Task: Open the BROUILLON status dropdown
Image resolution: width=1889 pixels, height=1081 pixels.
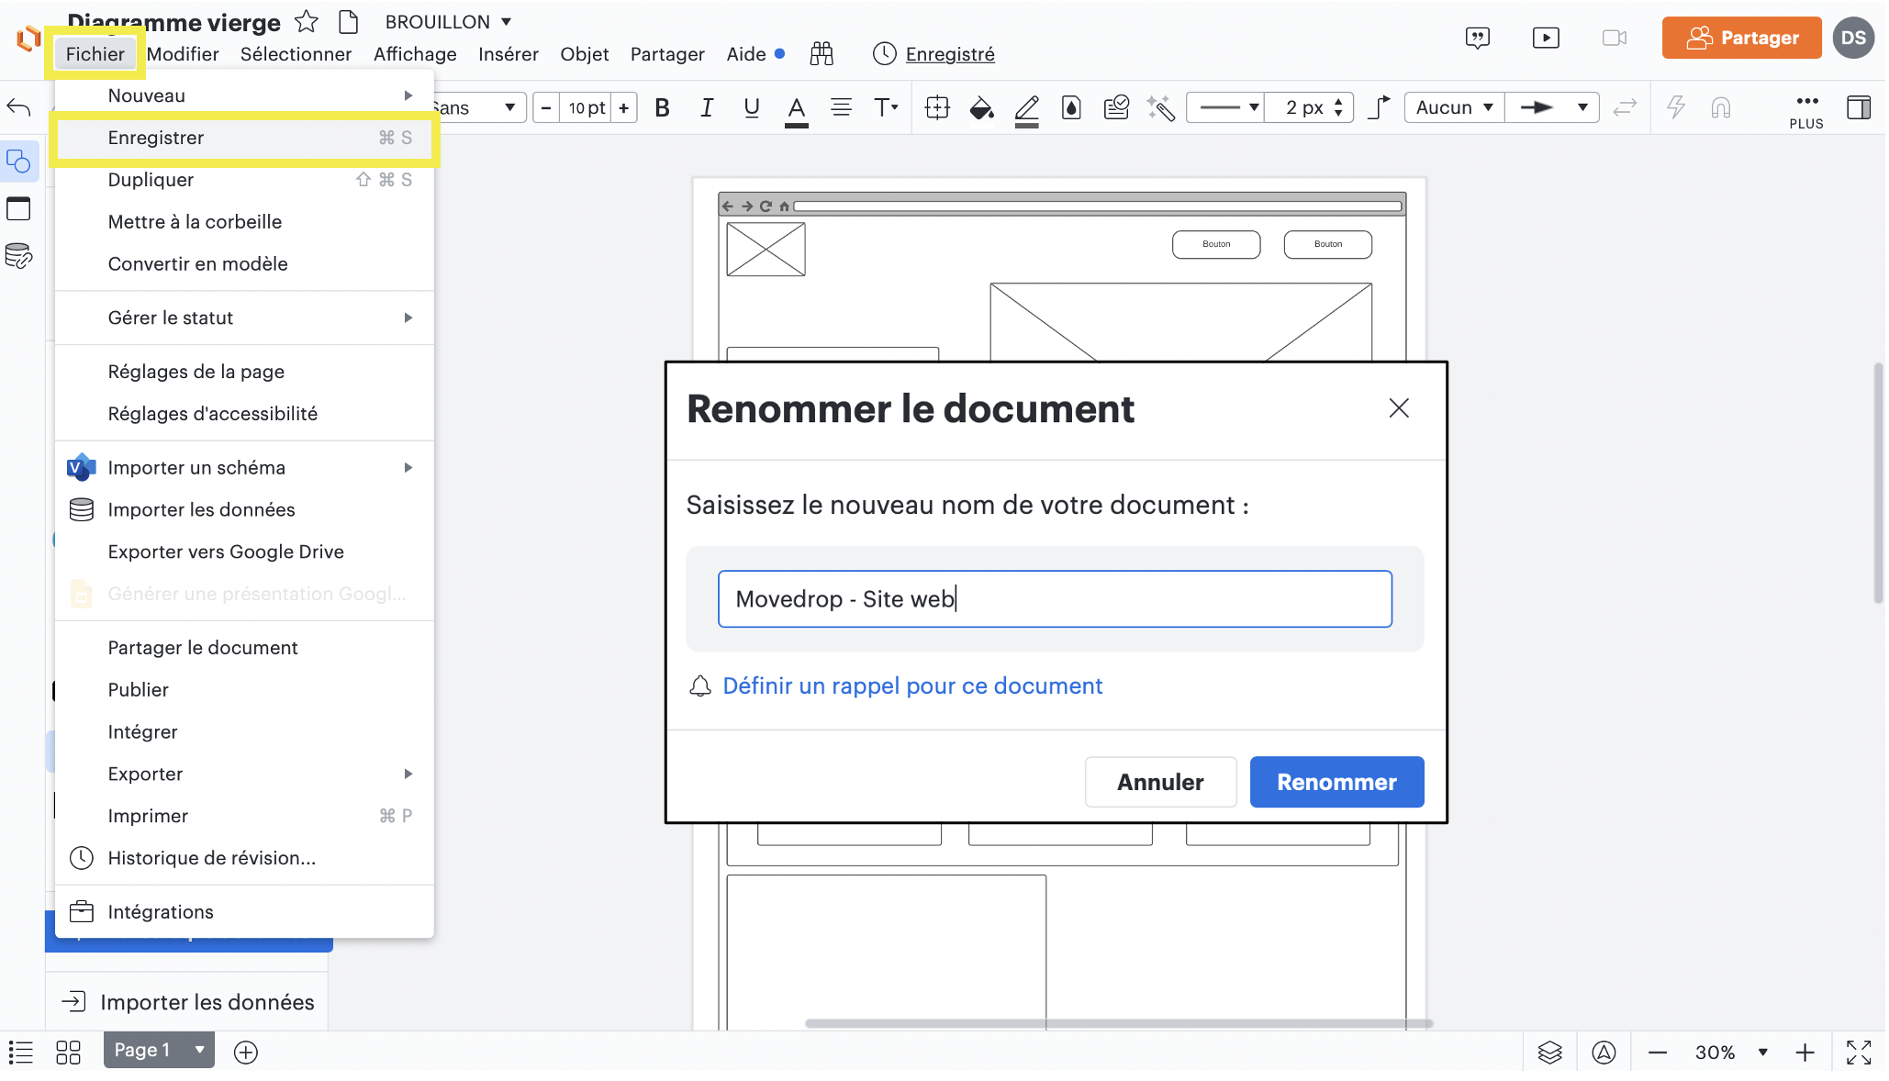Action: coord(448,21)
